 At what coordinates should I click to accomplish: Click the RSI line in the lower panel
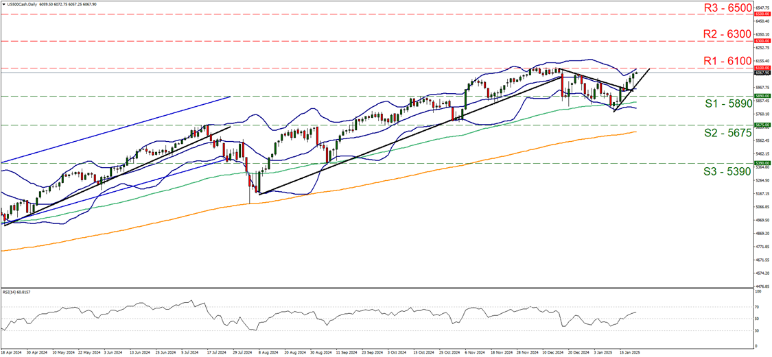pyautogui.click(x=343, y=317)
